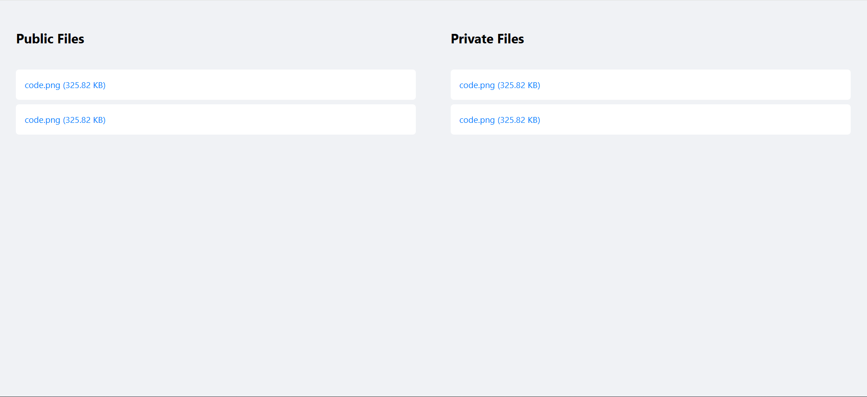Screen dimensions: 867x397
Task: Click the 325.82 KB size text in first private file
Action: [x=519, y=85]
